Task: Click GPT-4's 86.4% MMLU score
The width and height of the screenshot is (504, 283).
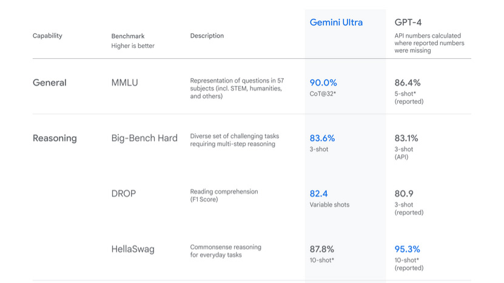Action: [x=408, y=82]
